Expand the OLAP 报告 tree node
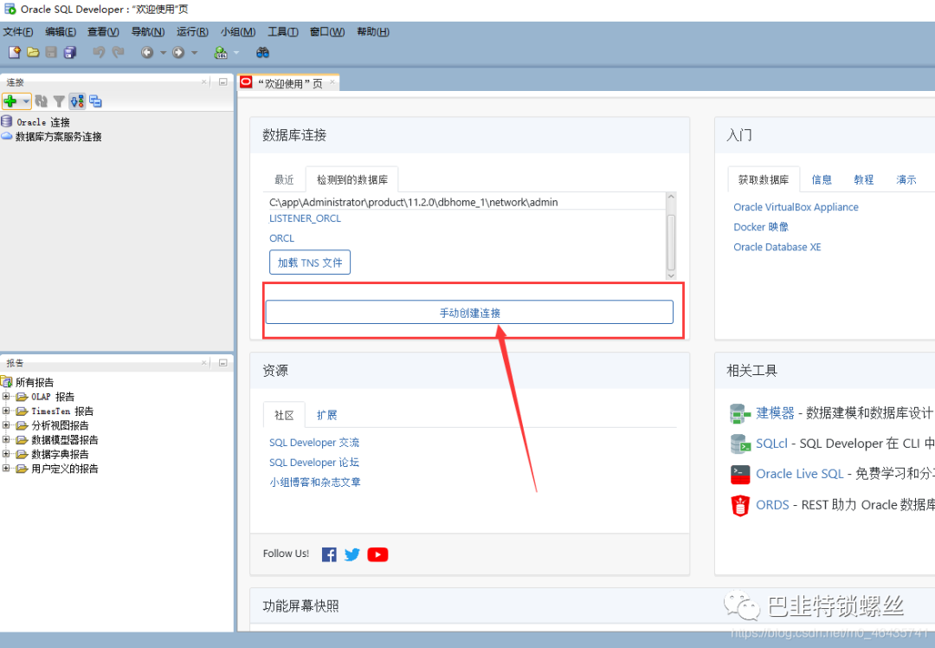Viewport: 935px width, 648px height. tap(6, 396)
